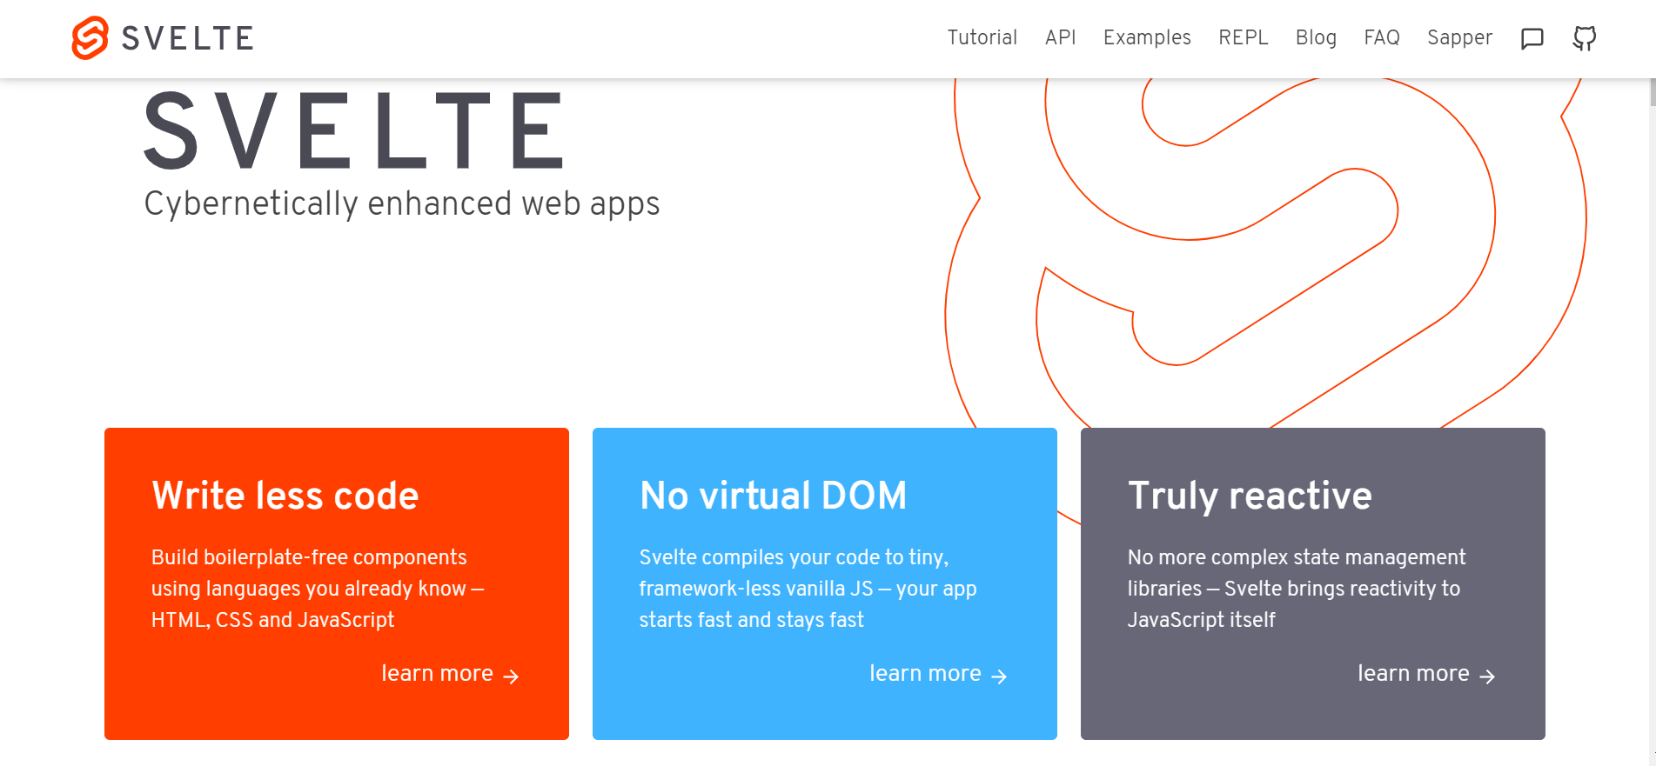Click the Svelte logo icon in header
Viewport: 1656px width, 766px height.
[x=90, y=38]
